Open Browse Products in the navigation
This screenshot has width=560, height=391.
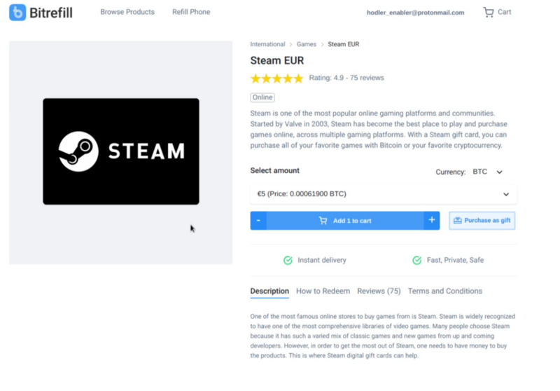point(127,12)
